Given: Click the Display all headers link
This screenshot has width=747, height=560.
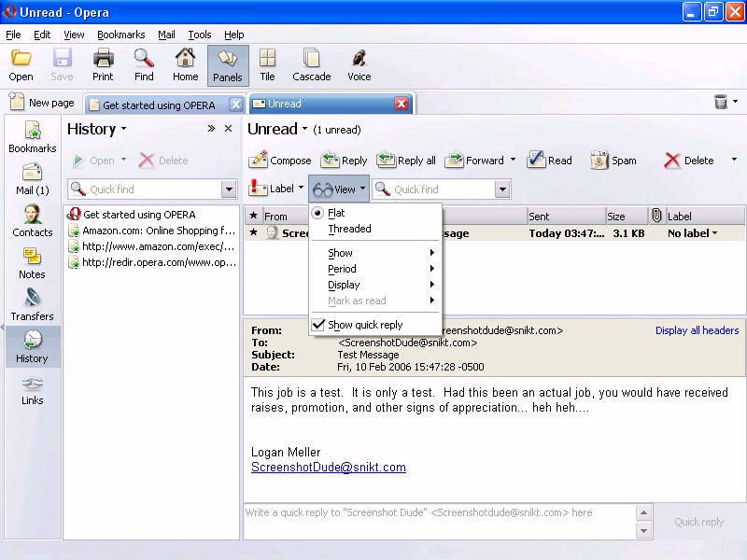Looking at the screenshot, I should [x=697, y=330].
